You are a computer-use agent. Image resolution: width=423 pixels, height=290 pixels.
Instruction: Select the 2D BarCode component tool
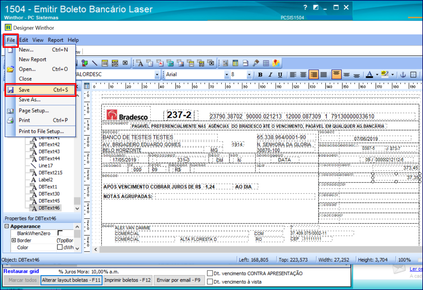click(x=115, y=63)
